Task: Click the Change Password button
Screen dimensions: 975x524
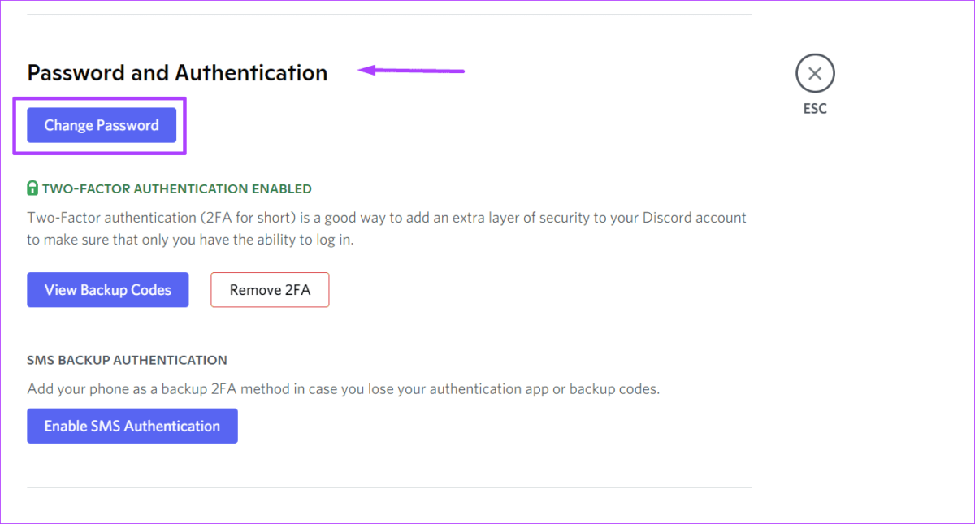Action: point(102,125)
